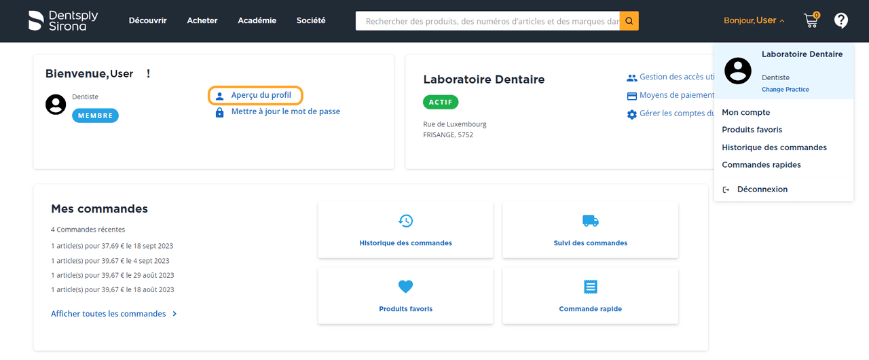
Task: Click the Change Practice link
Action: point(785,90)
